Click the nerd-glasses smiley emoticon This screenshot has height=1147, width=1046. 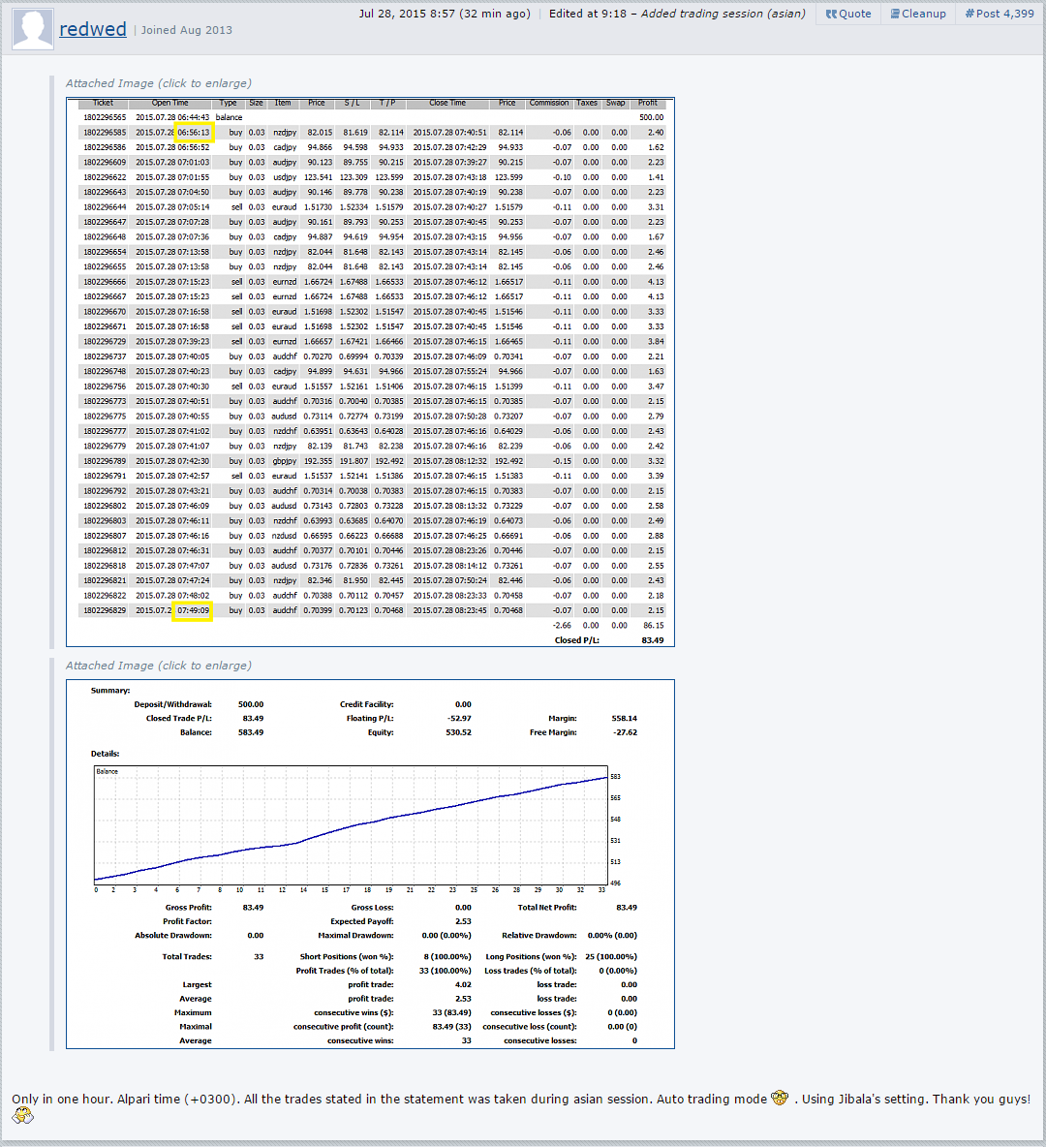coord(780,1098)
